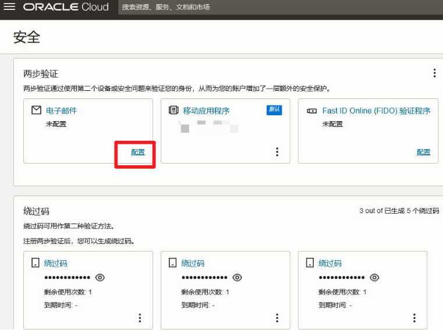Toggle visibility of the third bypass code
The height and width of the screenshot is (333, 443).
374,278
